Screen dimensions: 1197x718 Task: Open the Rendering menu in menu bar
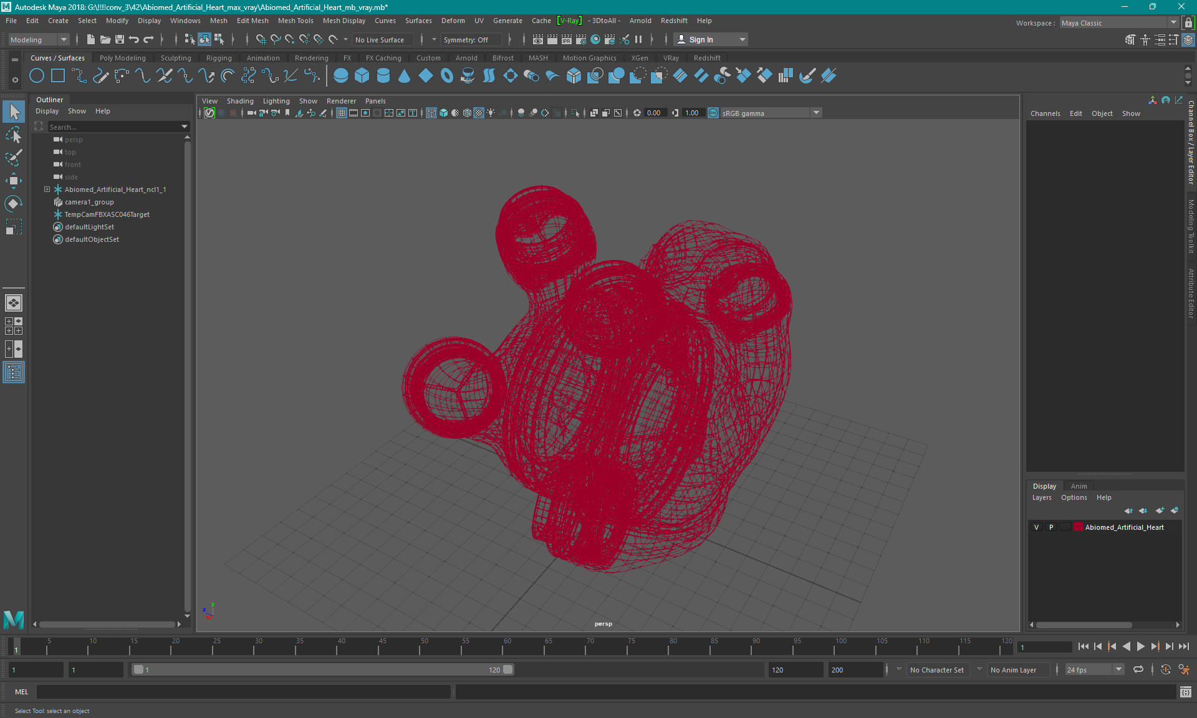tap(312, 57)
